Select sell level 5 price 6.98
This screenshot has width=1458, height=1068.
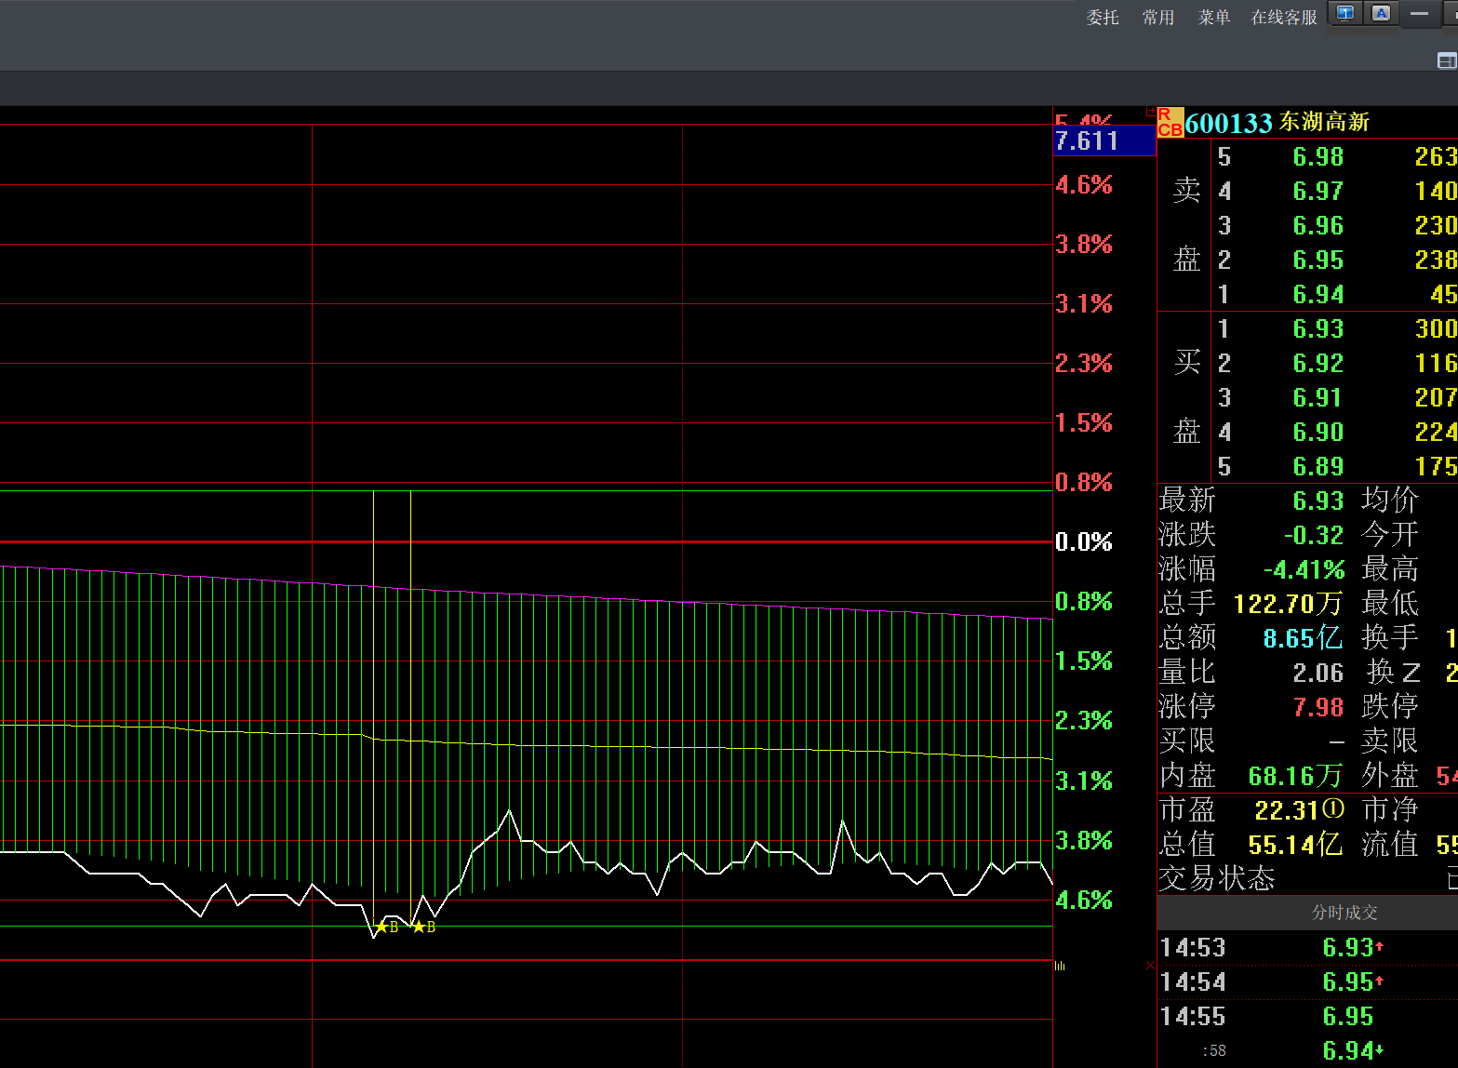coord(1318,157)
